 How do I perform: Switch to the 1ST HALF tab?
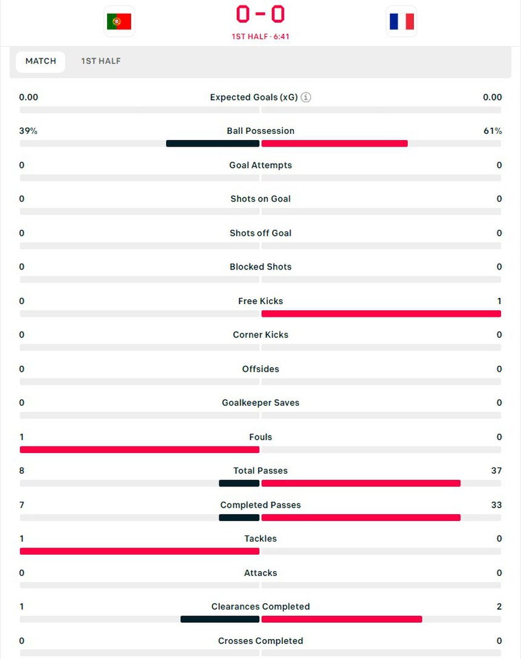tap(101, 61)
